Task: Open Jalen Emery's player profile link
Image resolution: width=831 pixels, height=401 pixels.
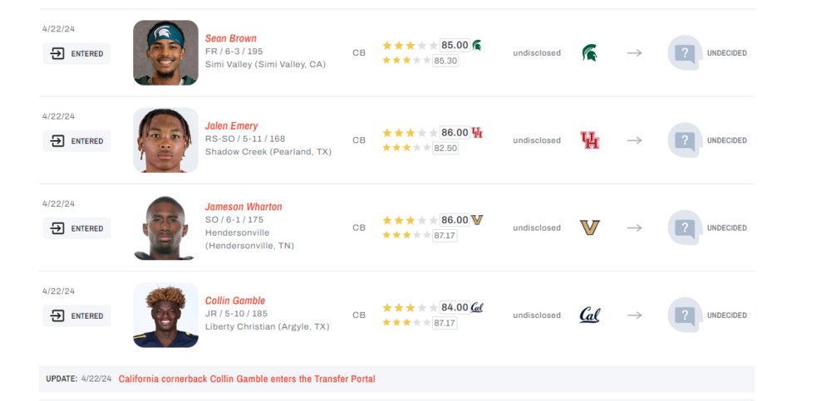Action: [x=232, y=126]
